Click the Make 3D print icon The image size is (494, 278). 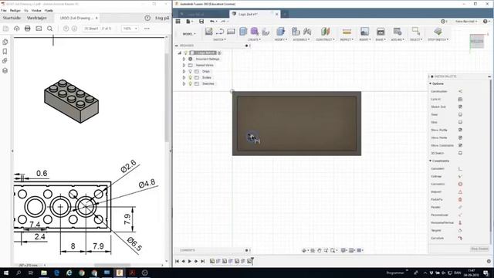coord(381,32)
